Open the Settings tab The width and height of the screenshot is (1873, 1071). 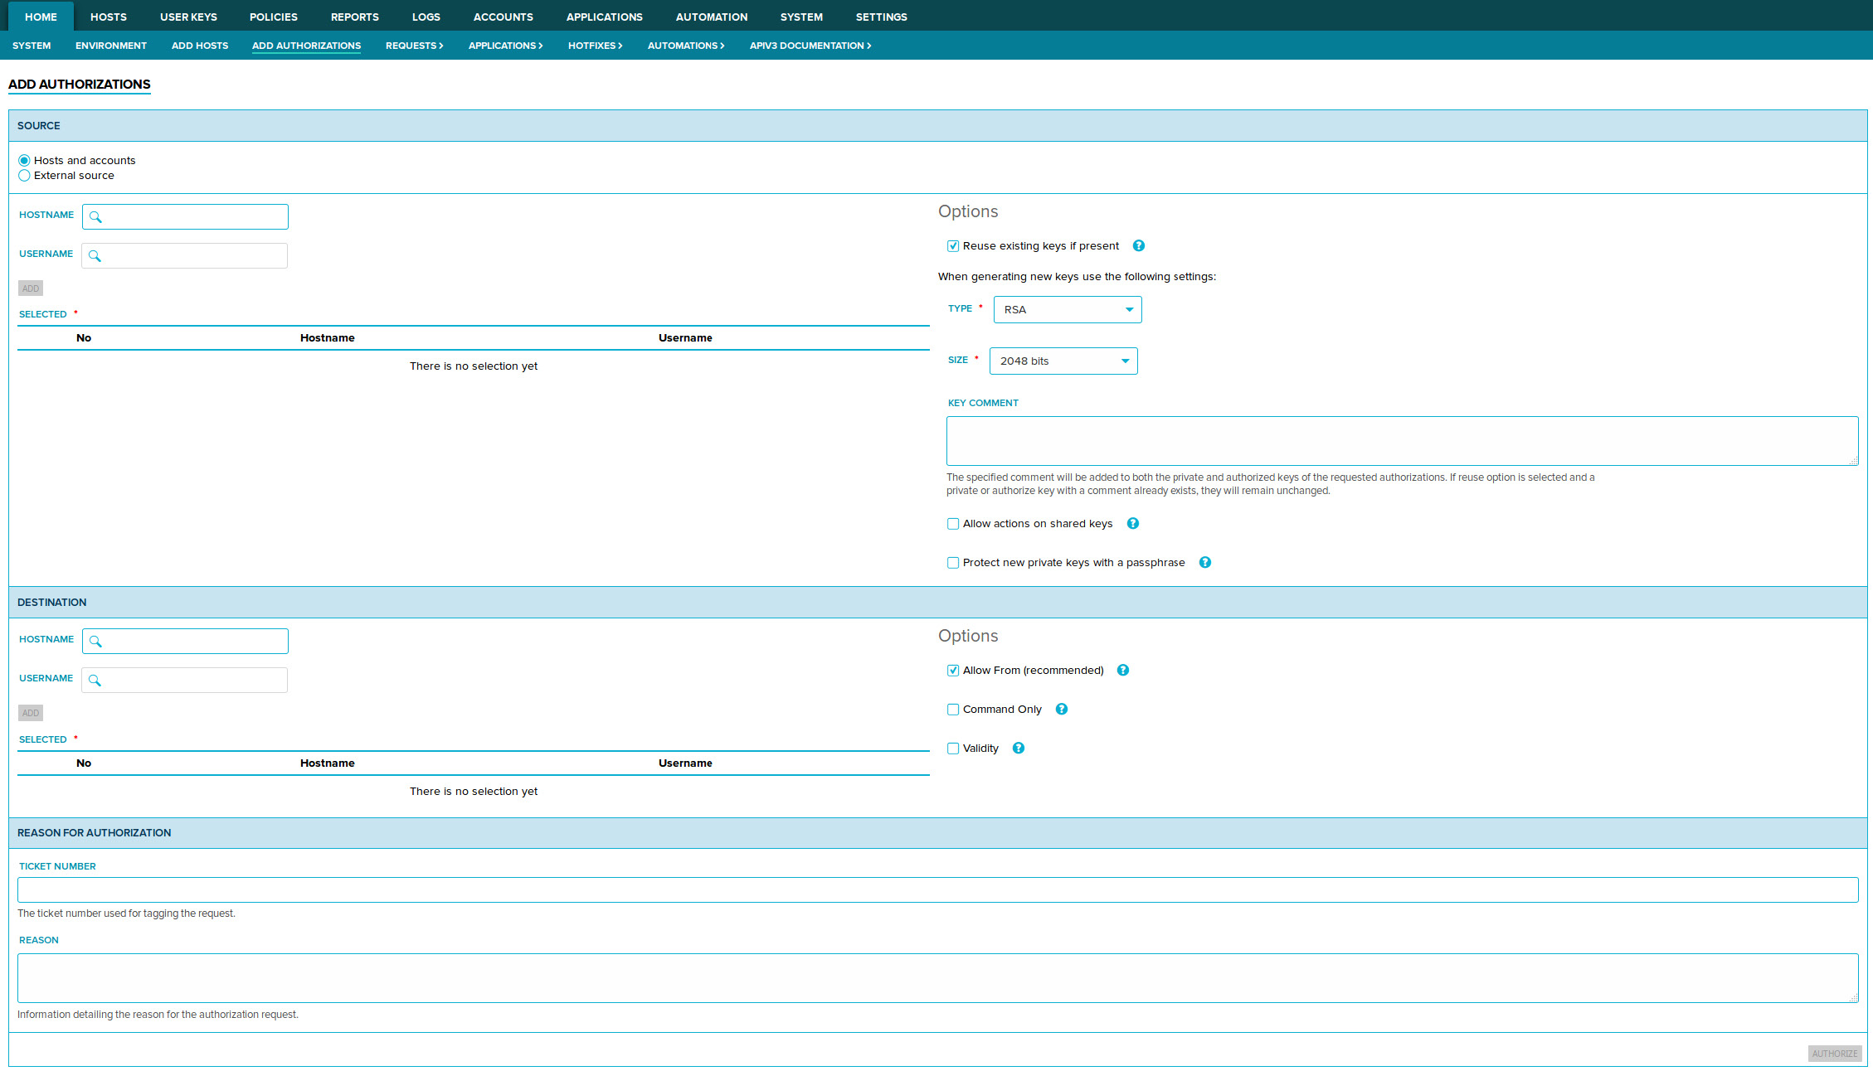point(882,17)
